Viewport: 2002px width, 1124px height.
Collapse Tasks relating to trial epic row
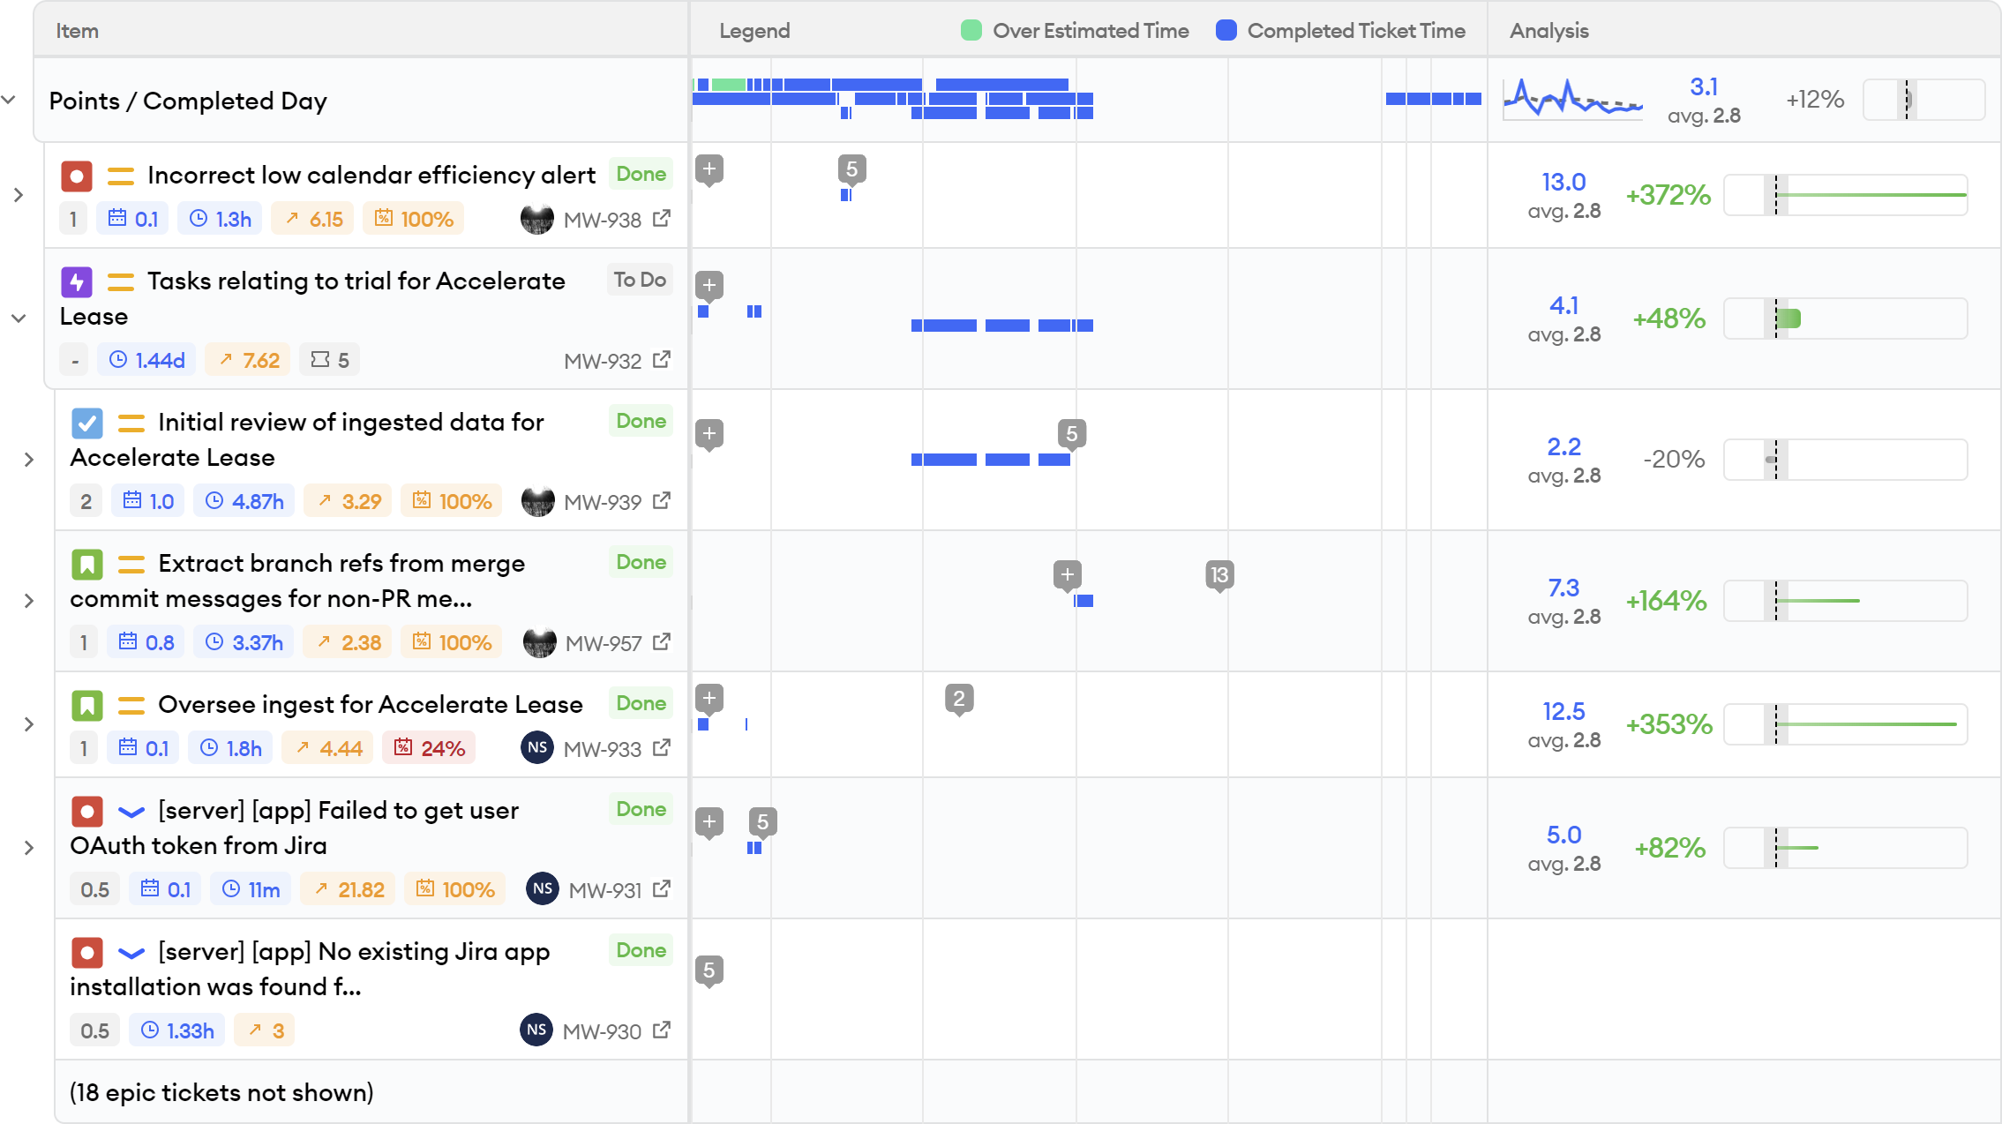[19, 318]
